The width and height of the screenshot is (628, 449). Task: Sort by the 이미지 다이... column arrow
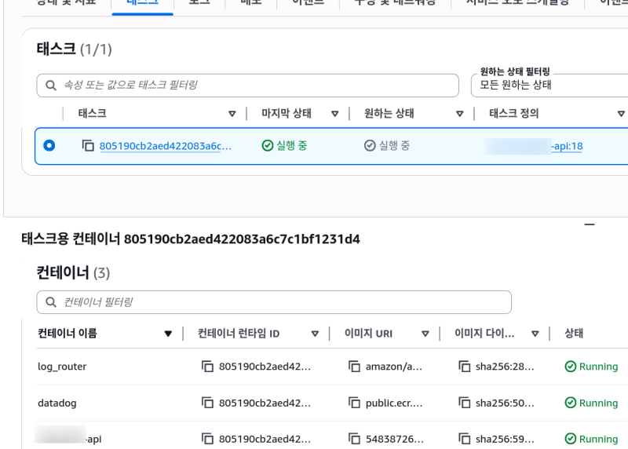coord(535,334)
